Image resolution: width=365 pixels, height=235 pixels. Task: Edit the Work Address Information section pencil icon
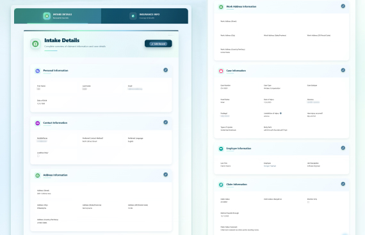343,6
